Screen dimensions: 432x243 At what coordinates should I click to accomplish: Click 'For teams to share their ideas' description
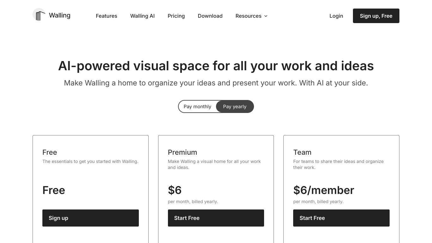coord(338,164)
